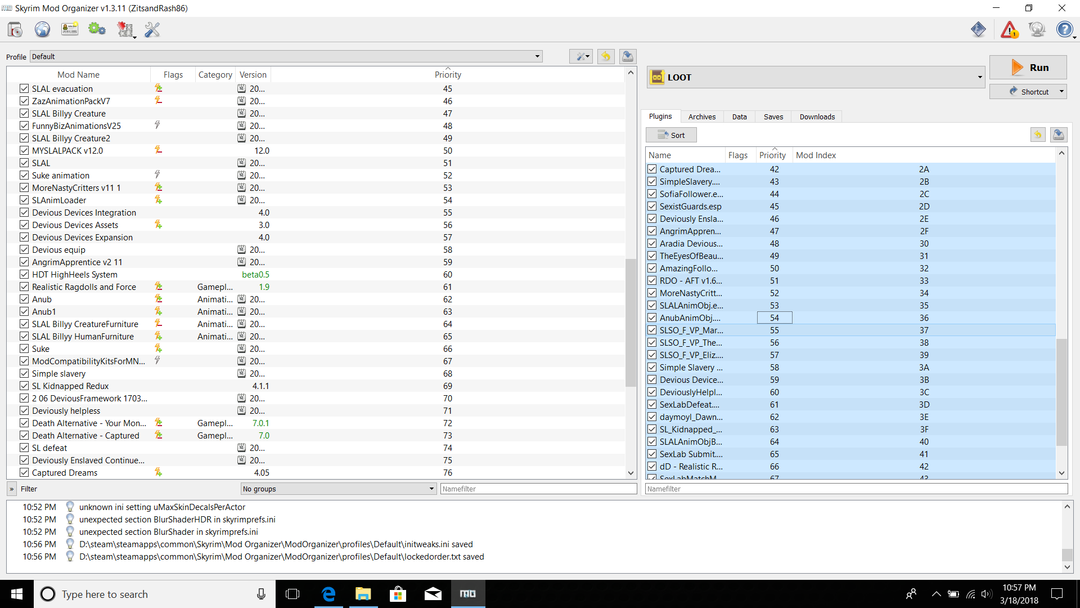Open the Downloads tab
The height and width of the screenshot is (608, 1080).
[817, 117]
